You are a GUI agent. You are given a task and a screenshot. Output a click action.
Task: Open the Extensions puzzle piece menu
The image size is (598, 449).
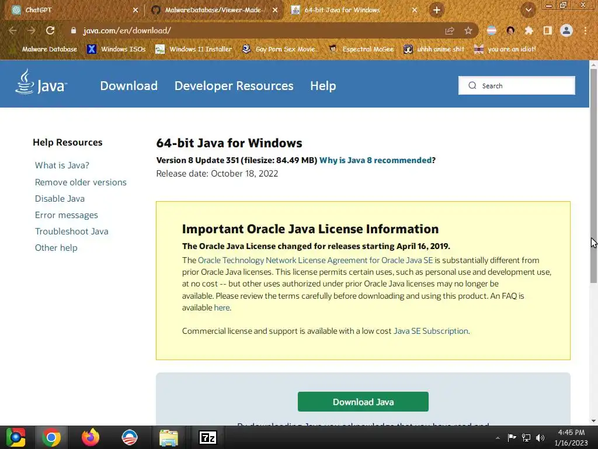529,30
